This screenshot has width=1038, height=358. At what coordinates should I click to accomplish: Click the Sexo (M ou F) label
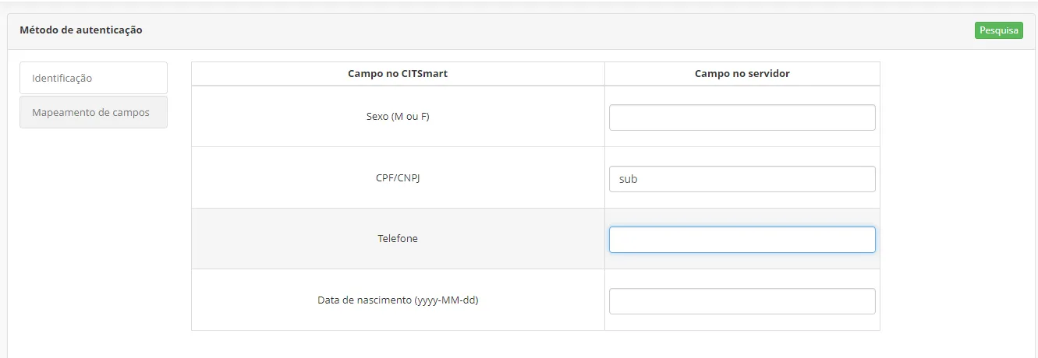tap(398, 117)
